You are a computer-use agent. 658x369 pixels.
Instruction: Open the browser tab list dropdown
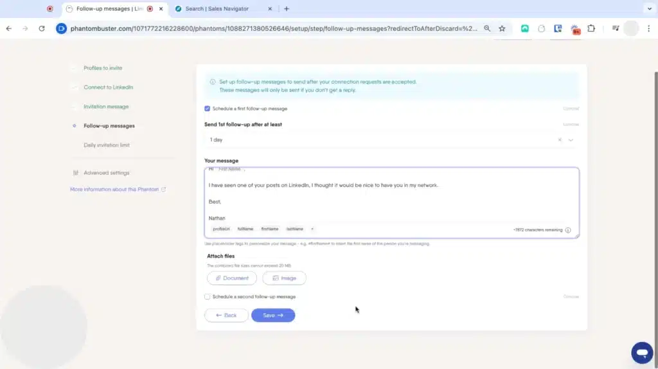tap(648, 9)
